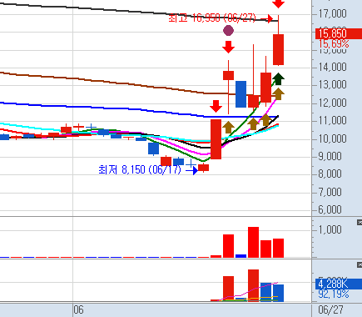Close the volume indicator panel
Viewport: 362px width, 317px height.
(360, 222)
